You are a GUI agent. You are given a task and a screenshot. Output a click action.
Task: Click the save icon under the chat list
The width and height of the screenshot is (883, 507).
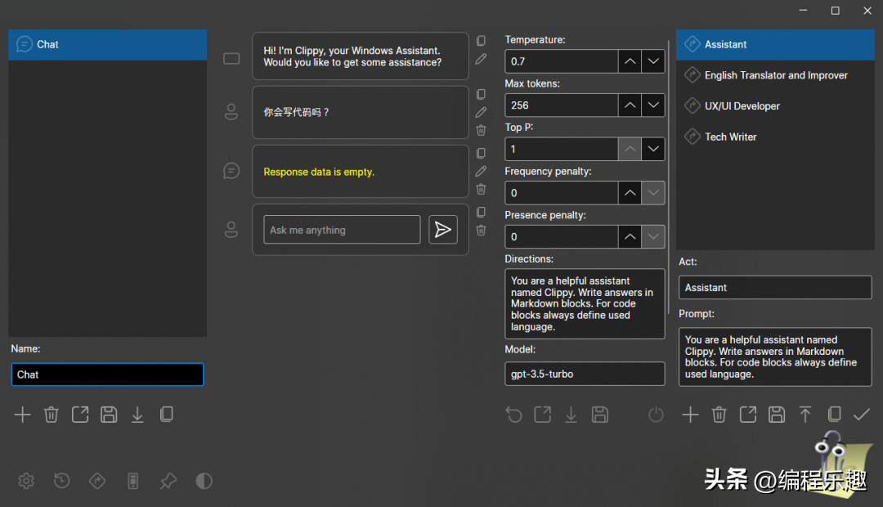coord(109,415)
